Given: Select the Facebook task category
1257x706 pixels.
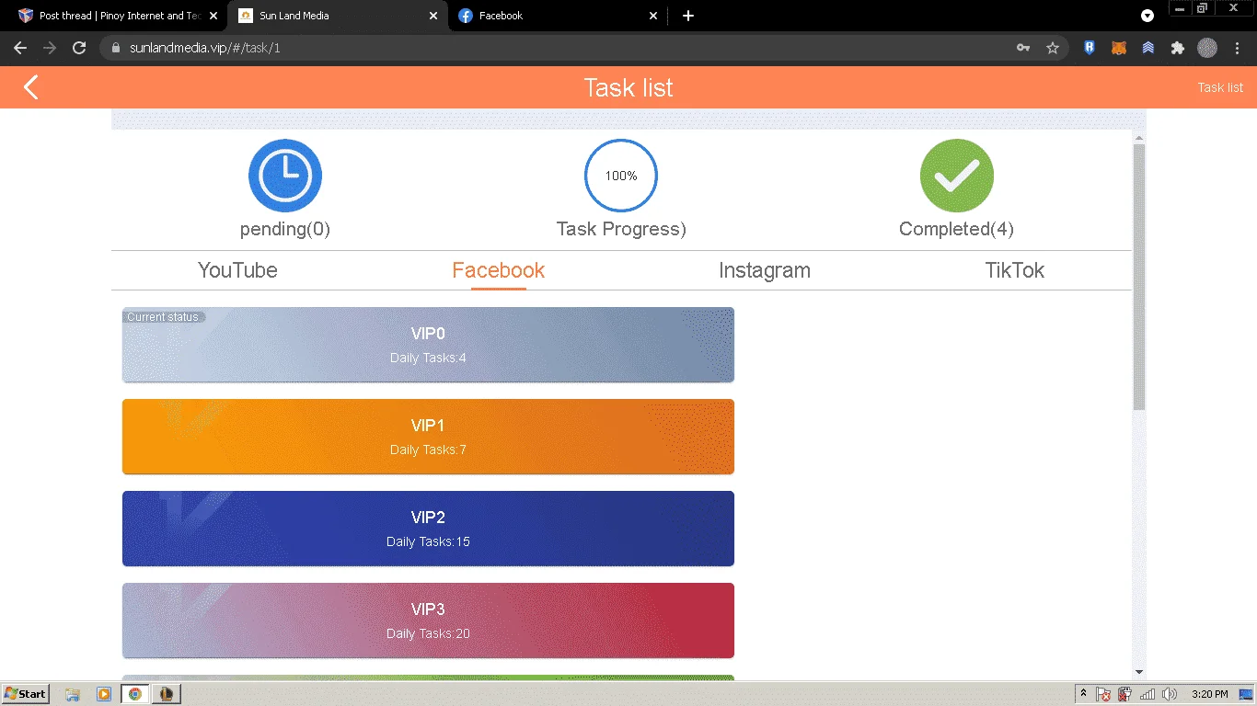Looking at the screenshot, I should click(499, 270).
